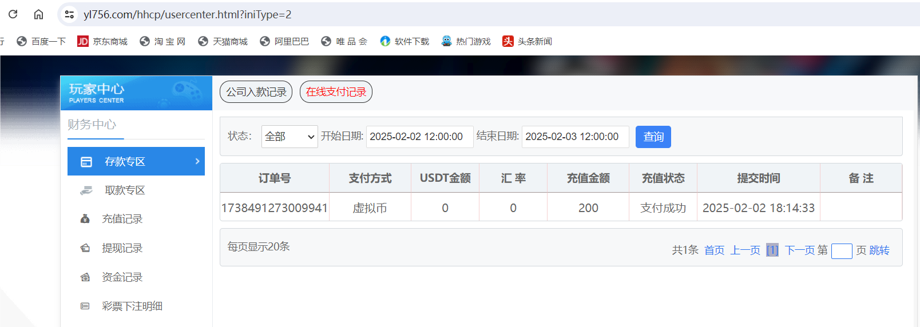
Task: Open the 阿里巴巴 bookmark
Action: [x=284, y=41]
